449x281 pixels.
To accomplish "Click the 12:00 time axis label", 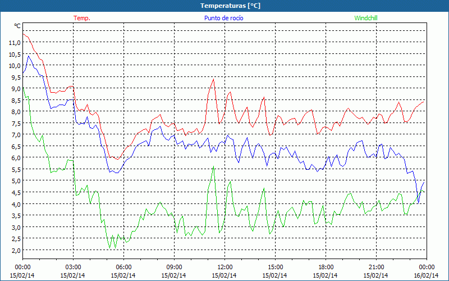I will 225,268.
